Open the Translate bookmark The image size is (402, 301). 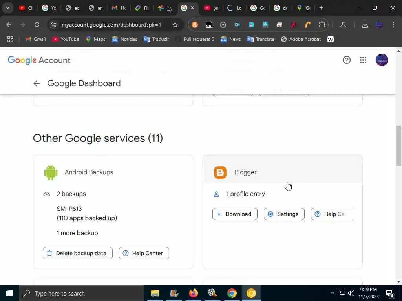261,39
